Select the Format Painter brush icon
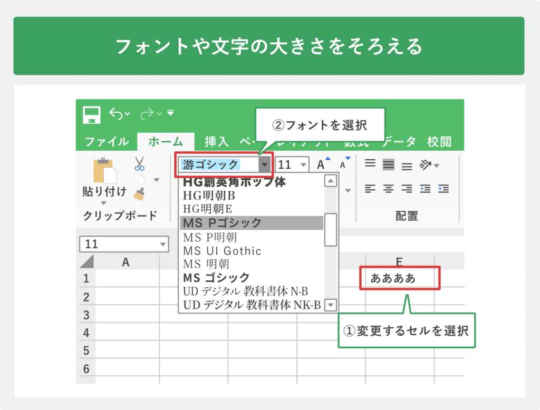This screenshot has width=540, height=410. click(139, 194)
